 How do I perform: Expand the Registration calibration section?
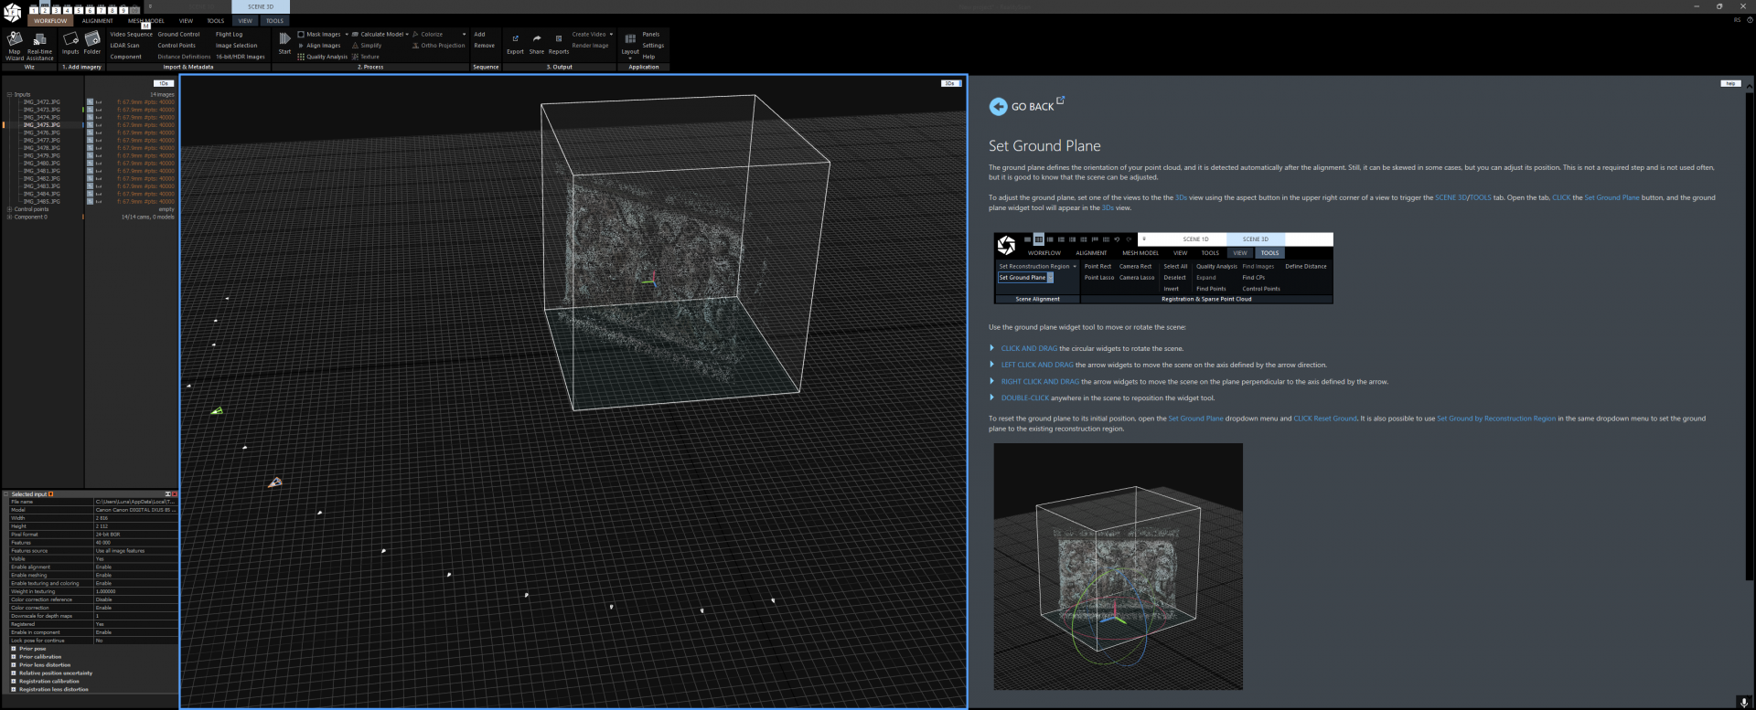tap(14, 682)
